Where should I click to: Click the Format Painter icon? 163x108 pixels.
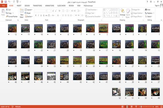7,17
